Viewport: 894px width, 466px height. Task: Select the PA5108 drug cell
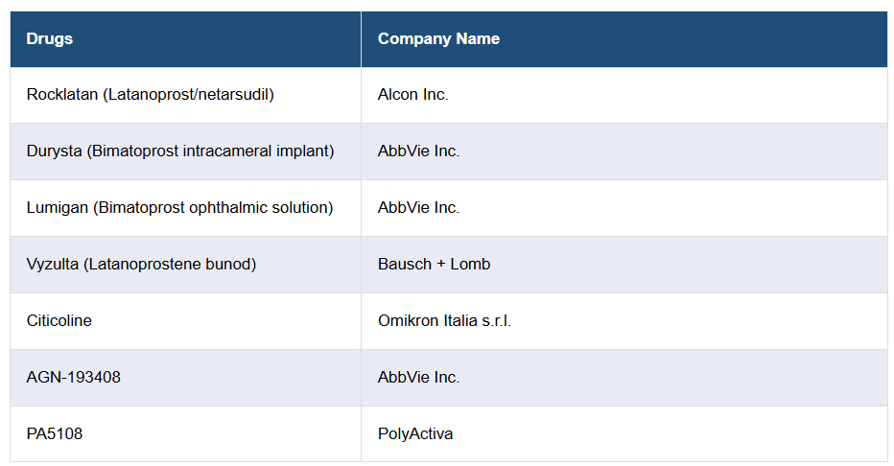55,434
